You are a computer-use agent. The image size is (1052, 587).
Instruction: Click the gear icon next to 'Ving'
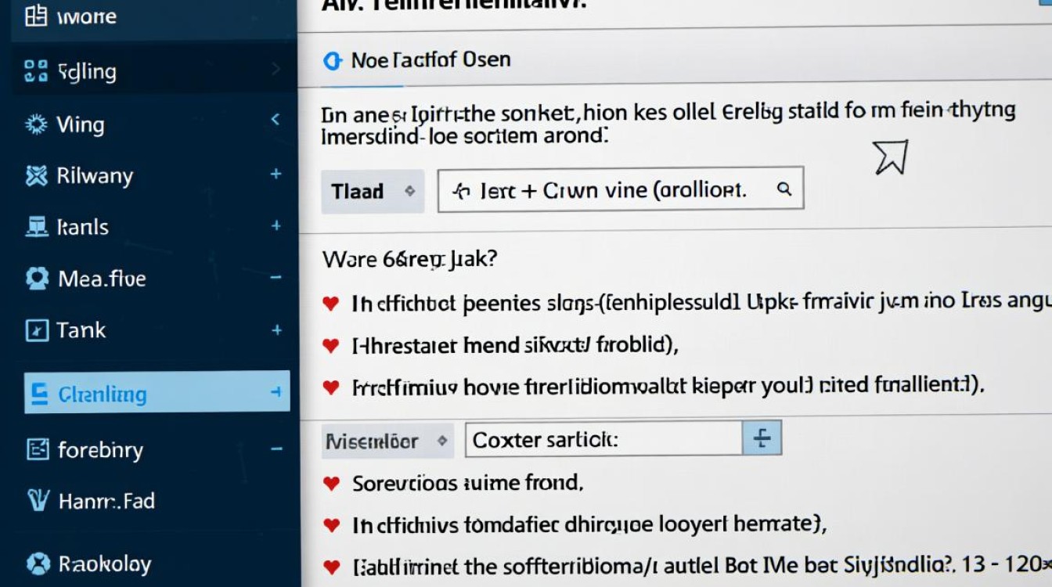(x=36, y=124)
